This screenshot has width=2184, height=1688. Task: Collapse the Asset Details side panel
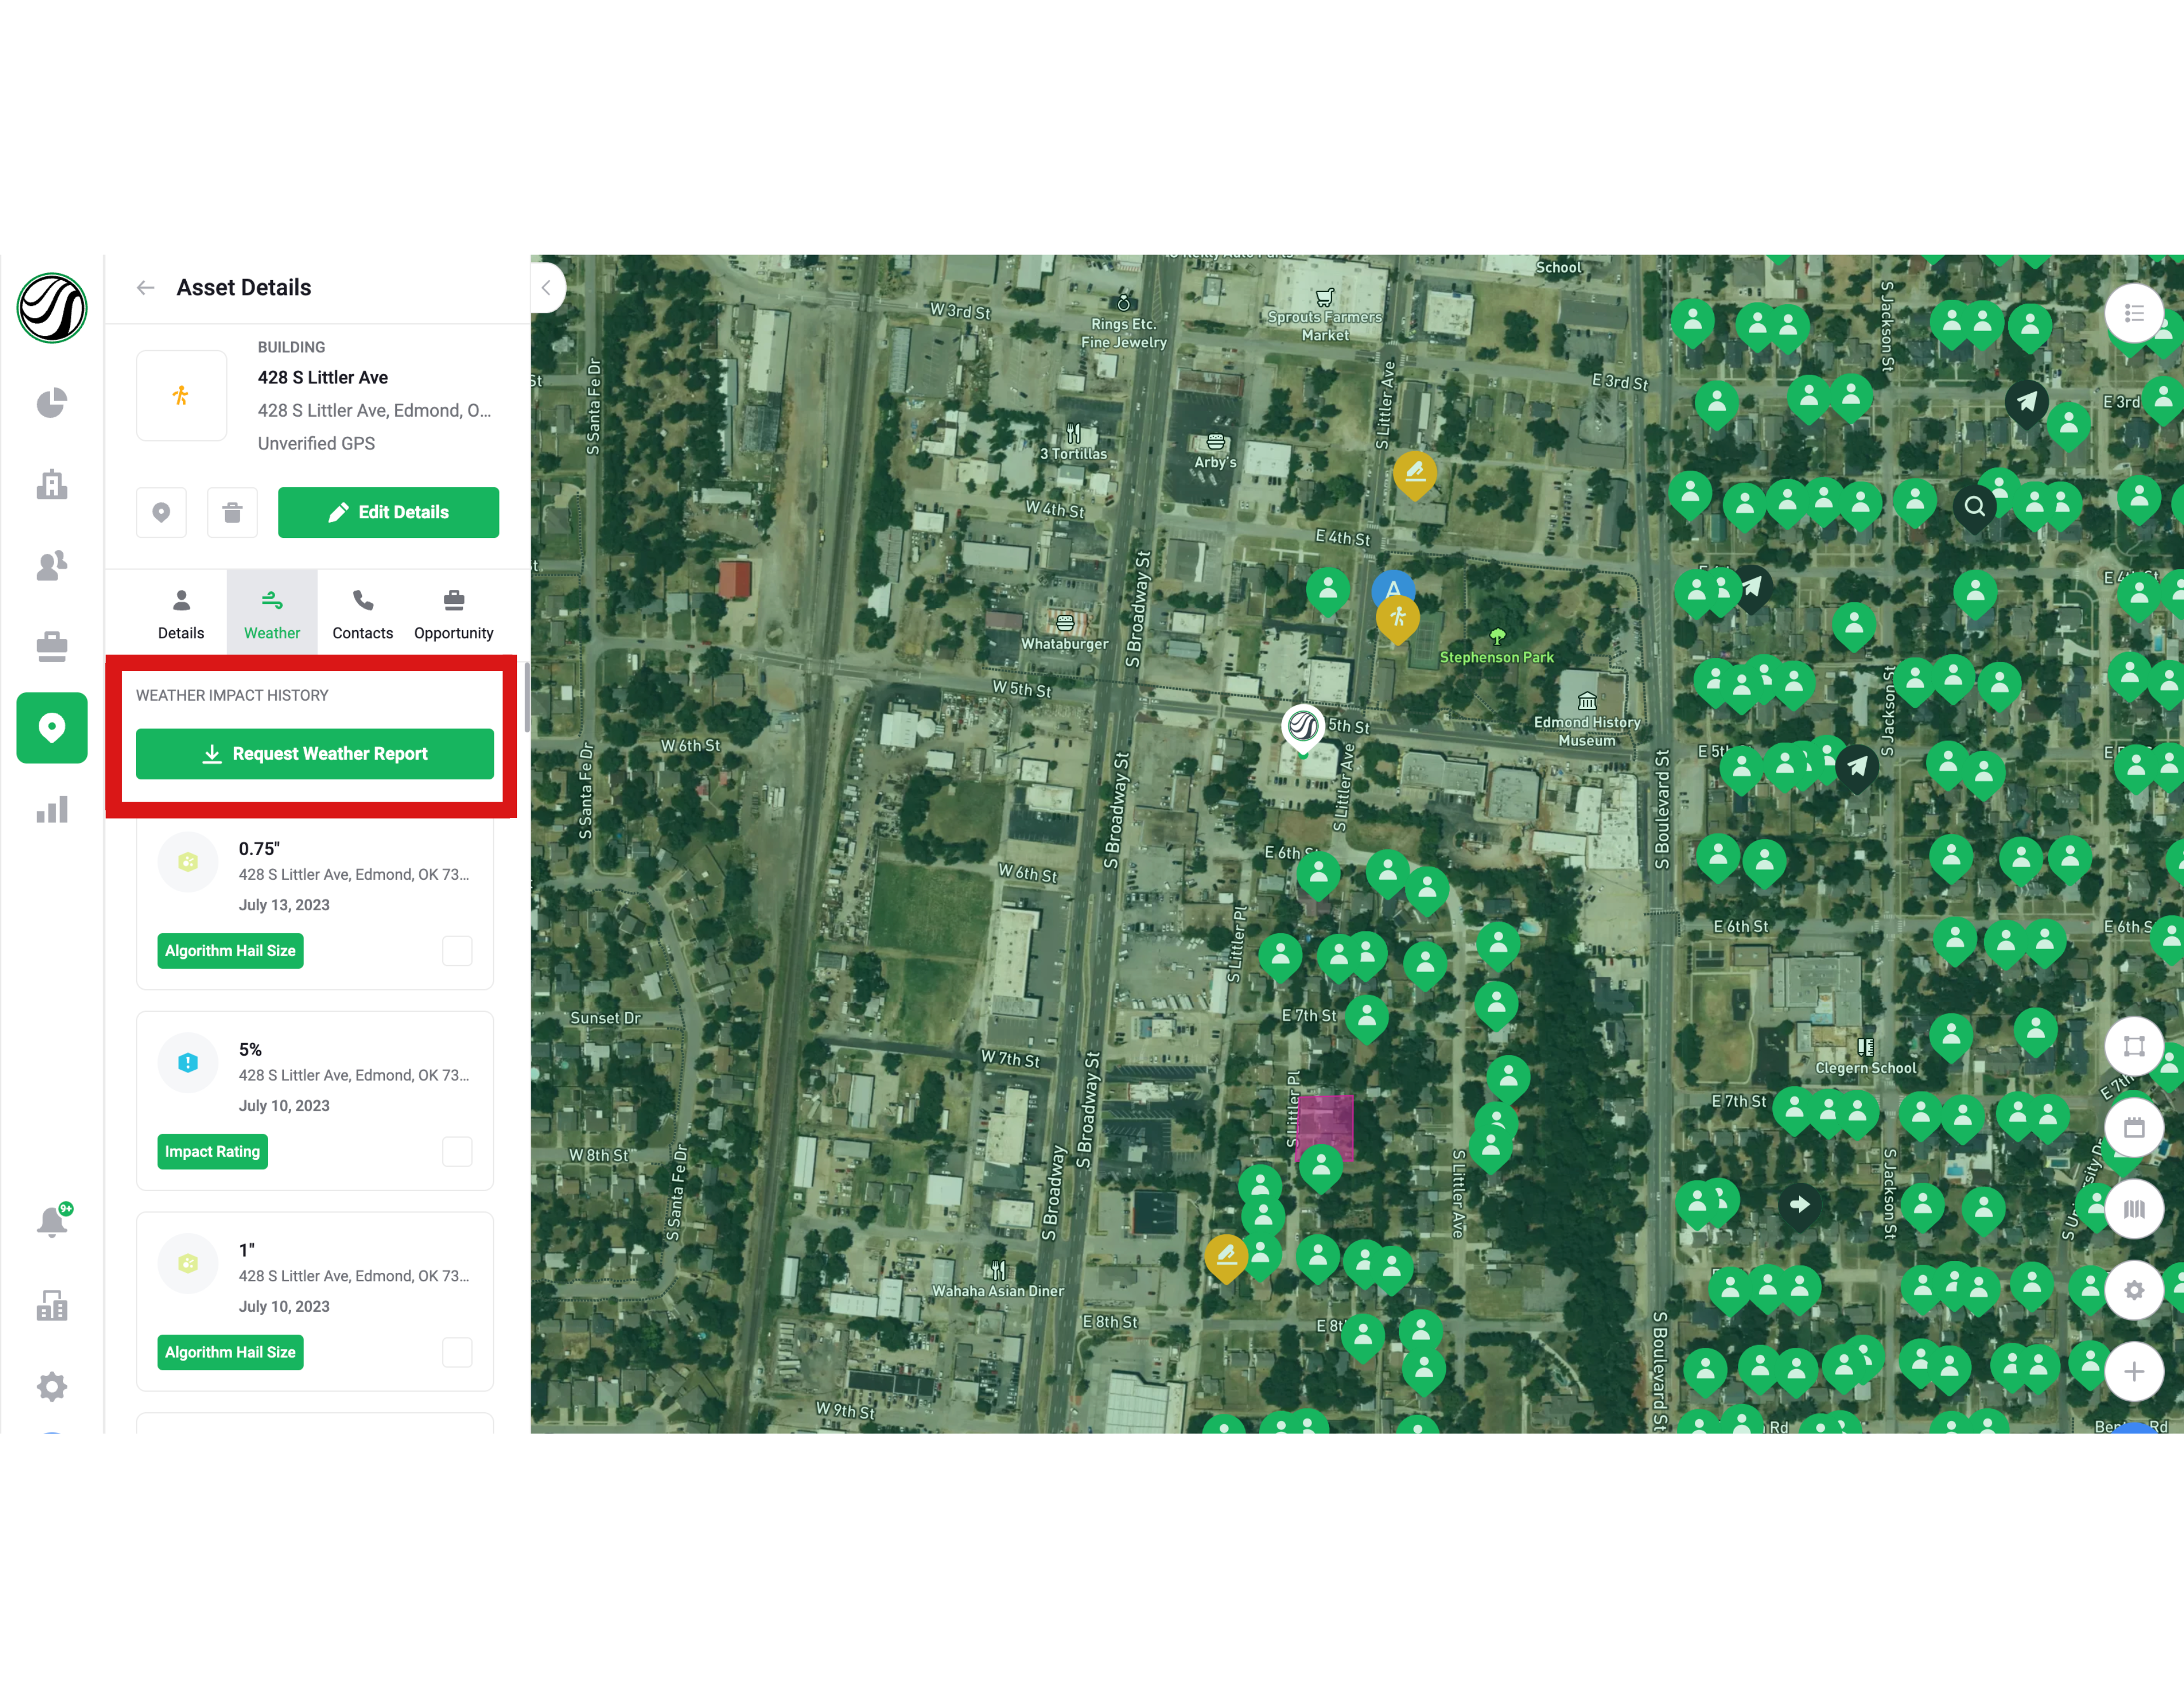[546, 288]
